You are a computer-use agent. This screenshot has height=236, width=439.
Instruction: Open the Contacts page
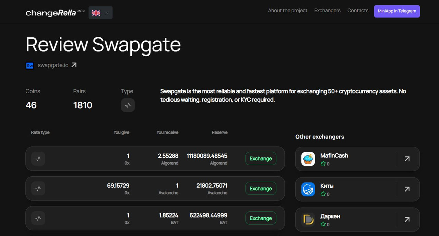(358, 10)
